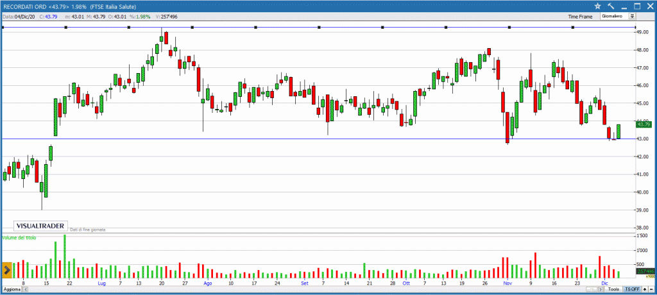This screenshot has height=295, width=657.
Task: Add RECORDATI to favorites with star icon
Action: pyautogui.click(x=597, y=6)
